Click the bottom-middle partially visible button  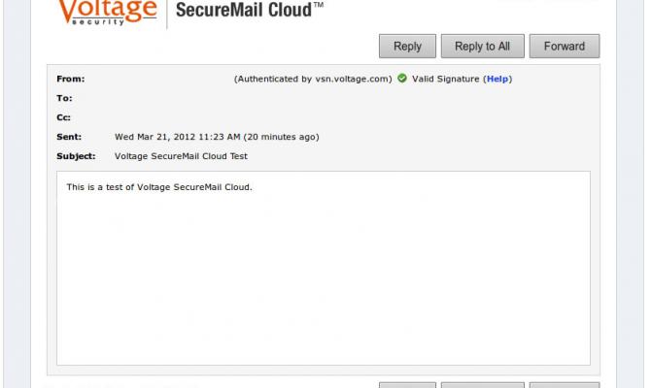click(x=482, y=384)
